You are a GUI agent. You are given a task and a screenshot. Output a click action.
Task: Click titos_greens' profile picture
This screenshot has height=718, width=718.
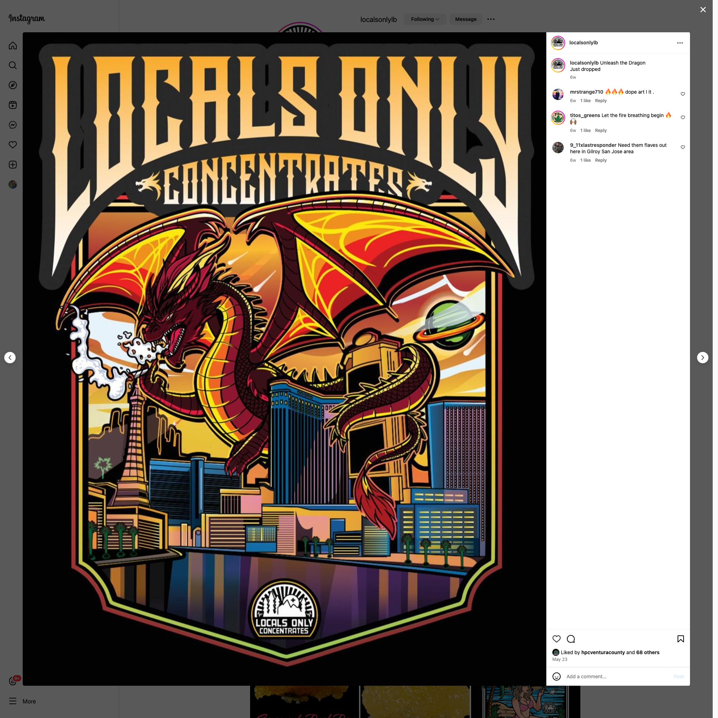[558, 118]
